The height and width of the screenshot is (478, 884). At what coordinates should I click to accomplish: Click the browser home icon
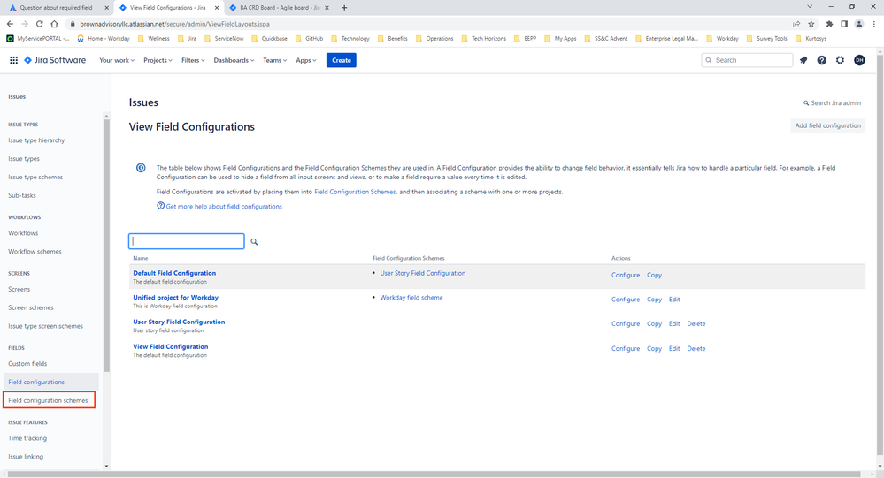click(x=54, y=24)
